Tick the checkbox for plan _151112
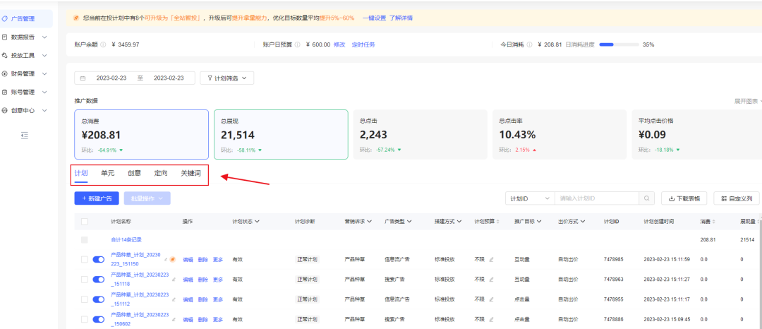This screenshot has height=329, width=762. tap(85, 299)
